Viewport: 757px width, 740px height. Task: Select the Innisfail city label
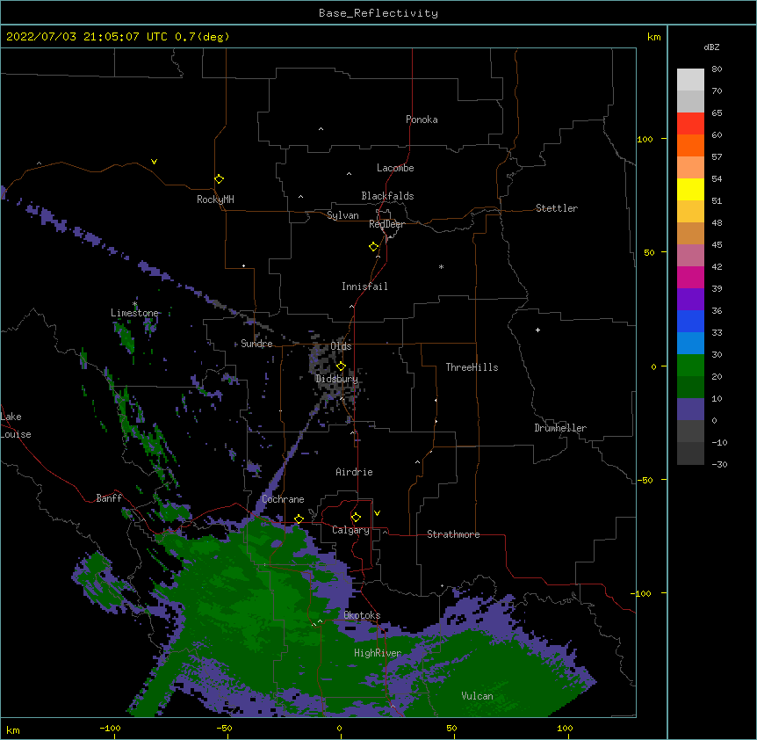pyautogui.click(x=364, y=287)
